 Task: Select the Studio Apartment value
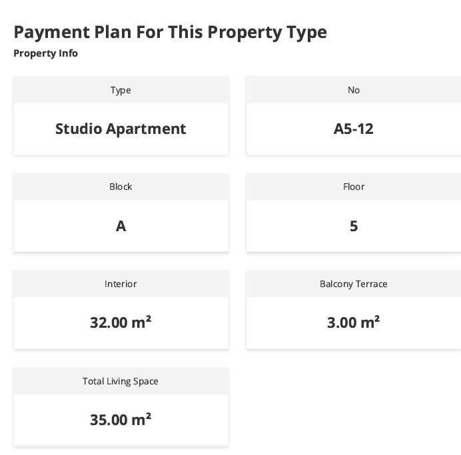tap(121, 129)
